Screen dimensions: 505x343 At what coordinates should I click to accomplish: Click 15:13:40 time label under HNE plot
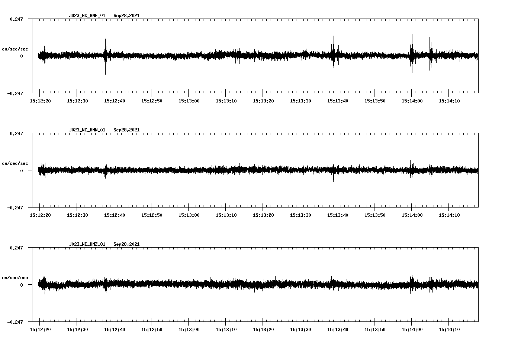[338, 101]
